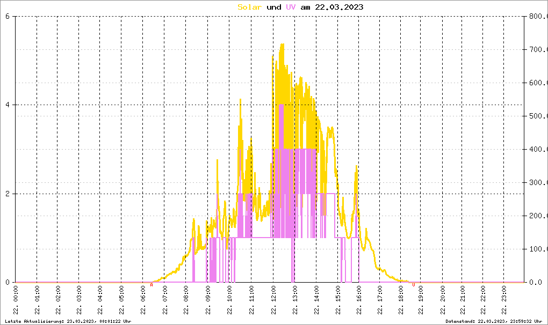Click the time label 22. 18:00
This screenshot has height=325, width=548.
pyautogui.click(x=400, y=300)
